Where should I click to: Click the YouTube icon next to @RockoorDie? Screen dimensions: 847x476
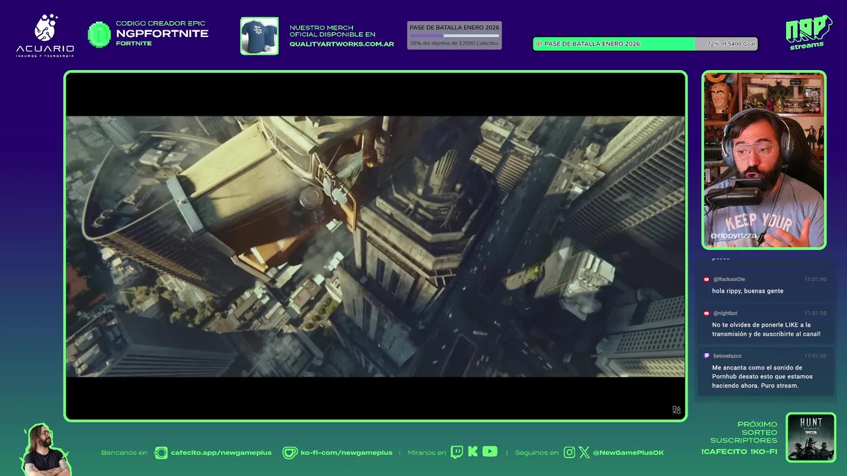coord(707,279)
